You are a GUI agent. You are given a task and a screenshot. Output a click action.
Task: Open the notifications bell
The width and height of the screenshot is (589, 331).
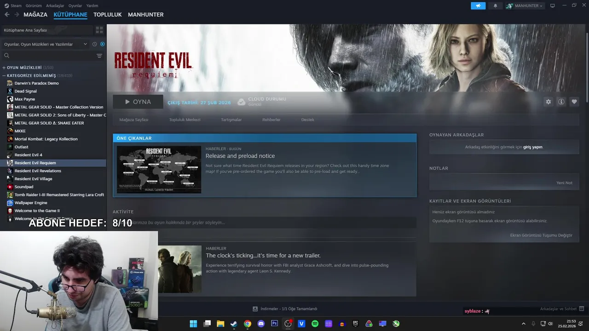495,6
